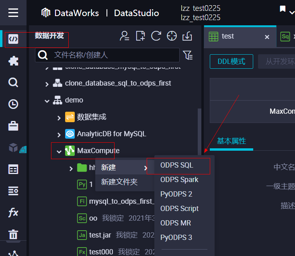This screenshot has width=295, height=256.
Task: Select the test.jar tree row
Action: point(115,235)
